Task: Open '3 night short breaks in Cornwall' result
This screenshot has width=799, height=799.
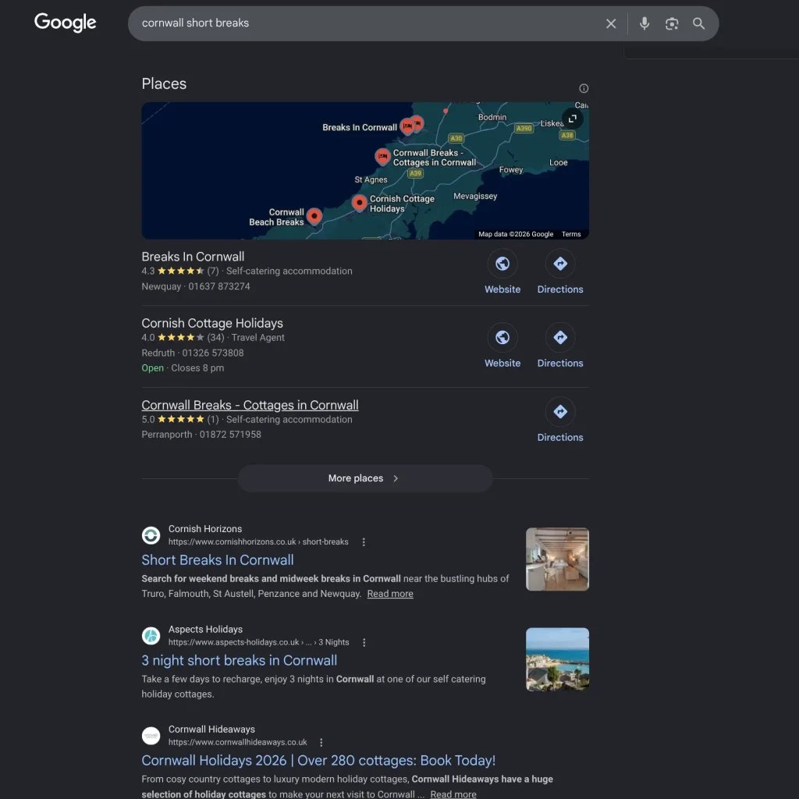Action: [x=239, y=660]
